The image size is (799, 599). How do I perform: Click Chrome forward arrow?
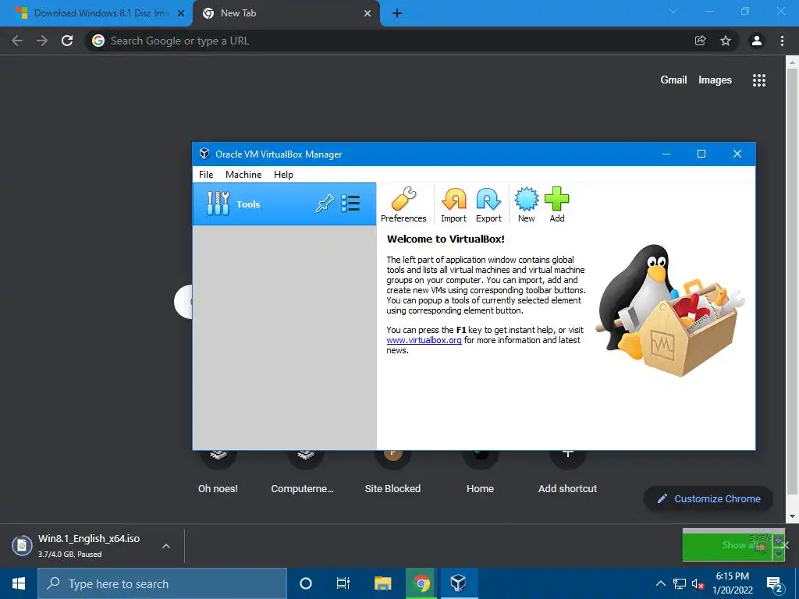tap(42, 41)
